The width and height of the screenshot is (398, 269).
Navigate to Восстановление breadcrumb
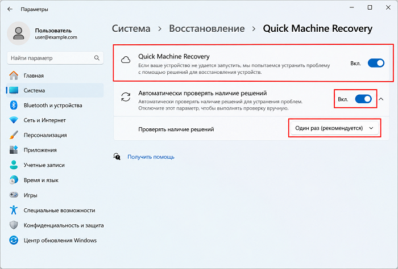click(207, 28)
